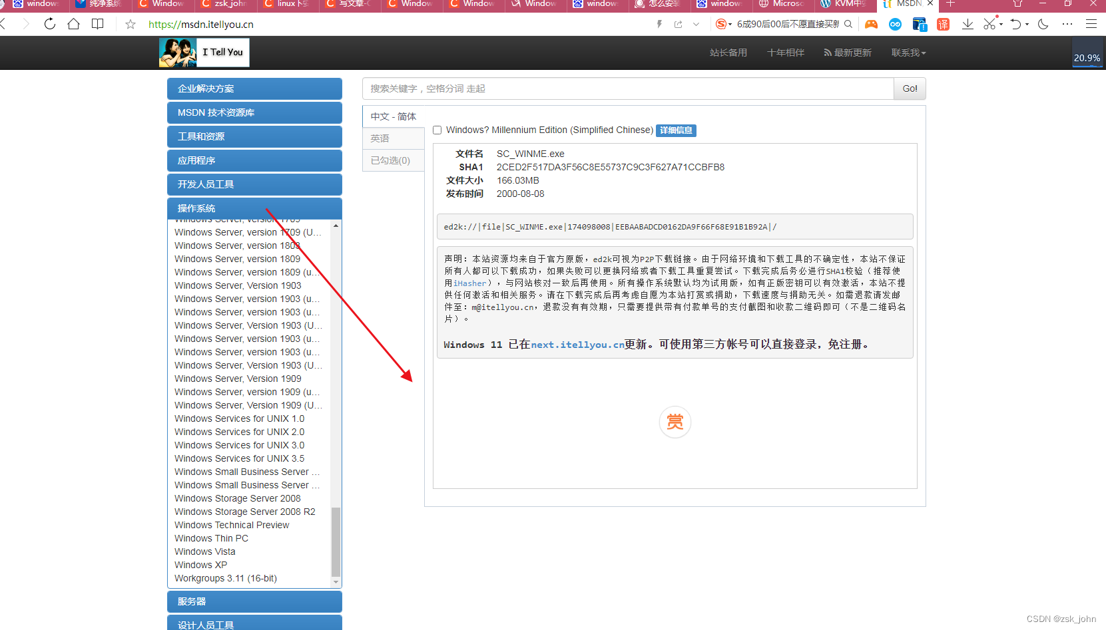The width and height of the screenshot is (1106, 630).
Task: Expand the 联系我 dropdown menu
Action: [909, 53]
